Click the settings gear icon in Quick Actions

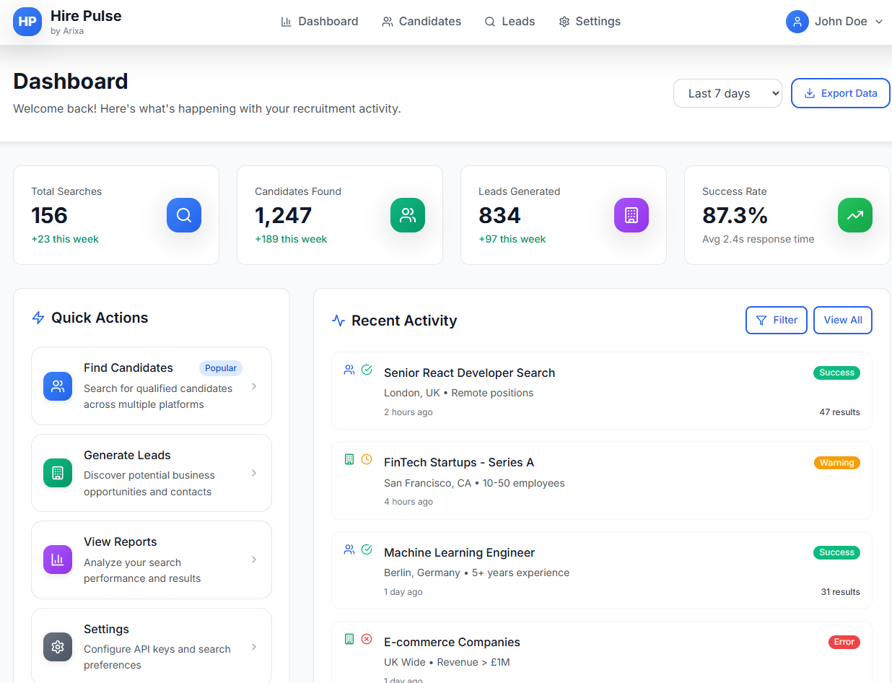pyautogui.click(x=57, y=647)
